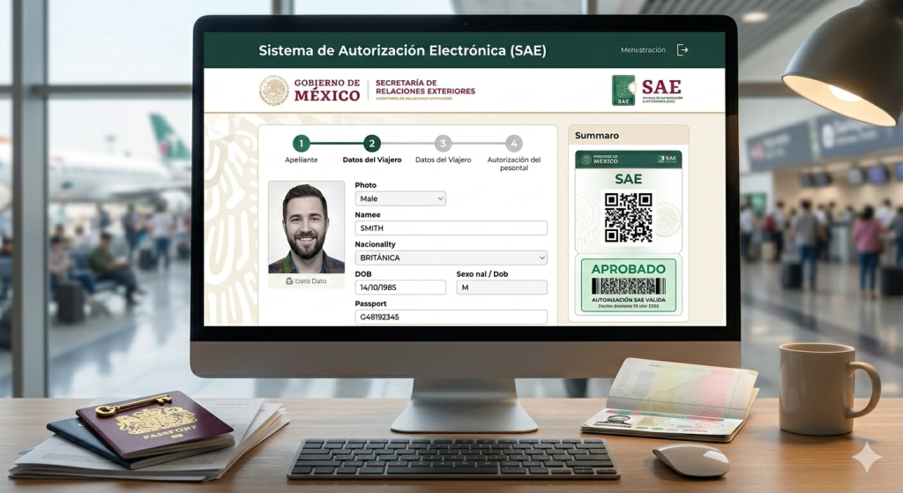Open the BRITÁNICA nationality dropdown

pyautogui.click(x=451, y=258)
